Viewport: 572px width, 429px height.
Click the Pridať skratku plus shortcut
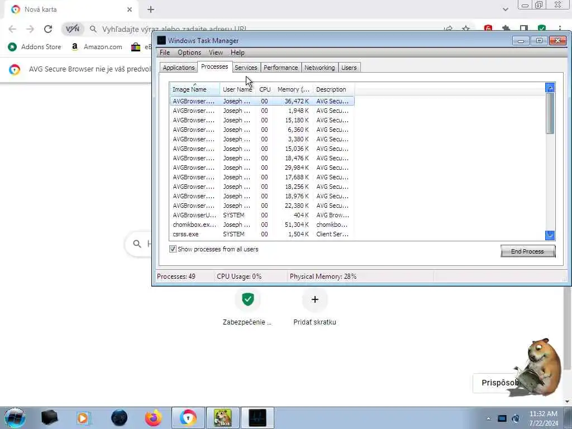point(315,300)
